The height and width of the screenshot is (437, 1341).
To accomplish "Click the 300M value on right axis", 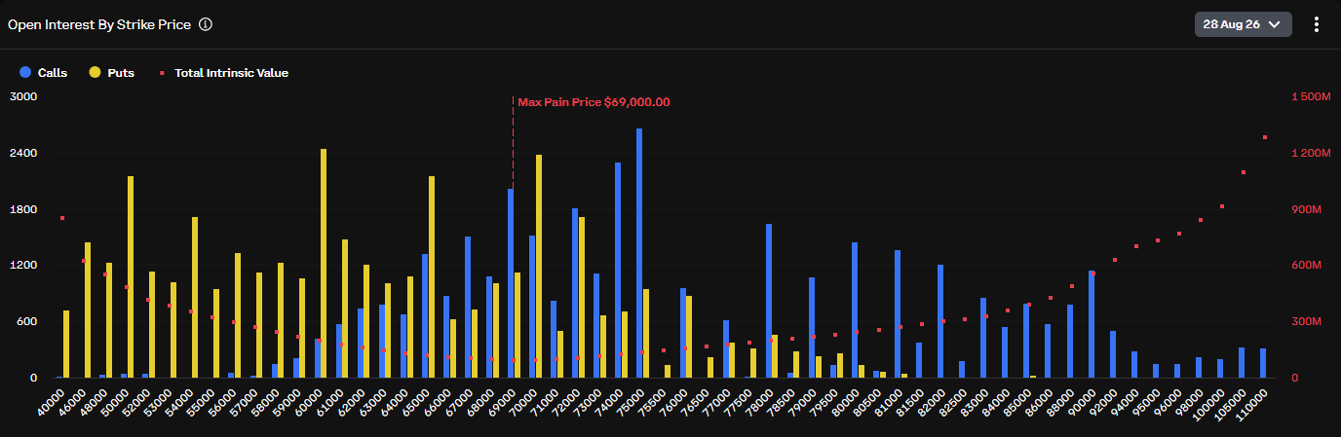I will pos(1306,321).
